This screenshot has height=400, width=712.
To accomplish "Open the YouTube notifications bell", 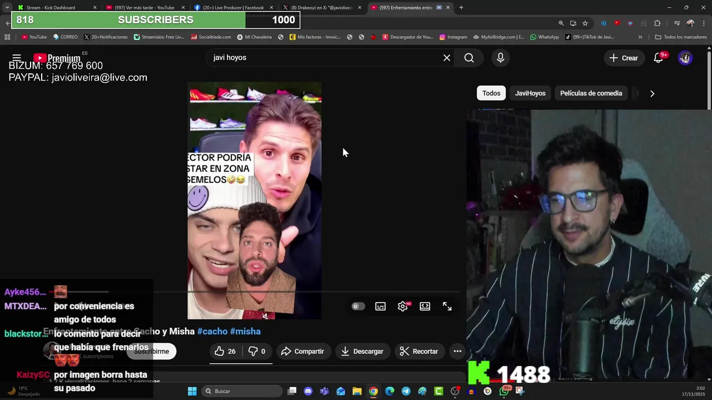I will pos(659,58).
